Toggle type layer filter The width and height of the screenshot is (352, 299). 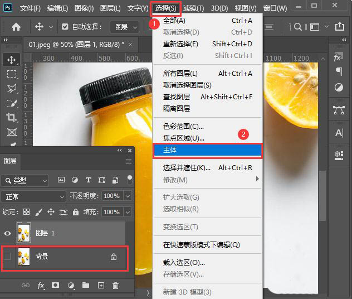pyautogui.click(x=88, y=180)
